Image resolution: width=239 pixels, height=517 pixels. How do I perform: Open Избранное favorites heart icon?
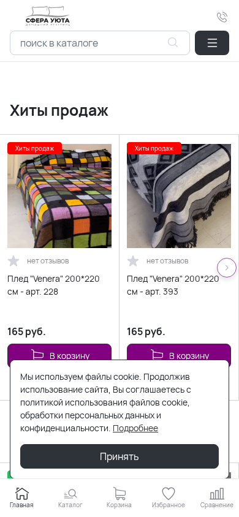[168, 498]
